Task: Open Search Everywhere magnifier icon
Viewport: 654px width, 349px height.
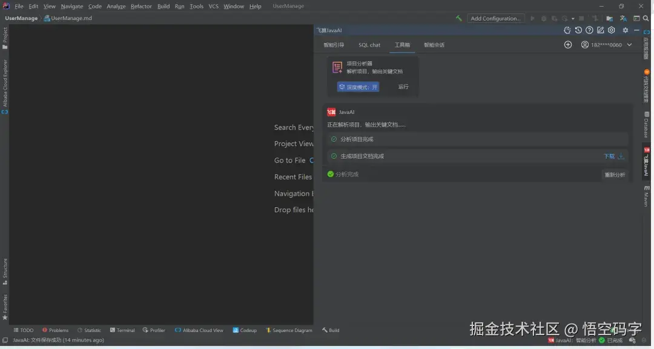Action: coord(646,18)
